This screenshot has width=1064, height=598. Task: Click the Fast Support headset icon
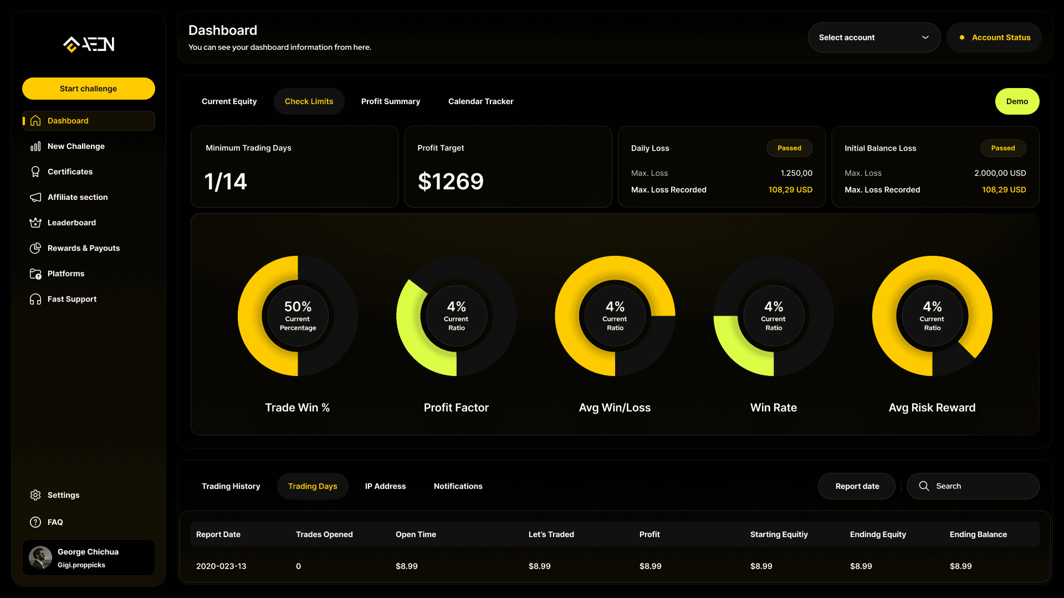[x=35, y=299]
